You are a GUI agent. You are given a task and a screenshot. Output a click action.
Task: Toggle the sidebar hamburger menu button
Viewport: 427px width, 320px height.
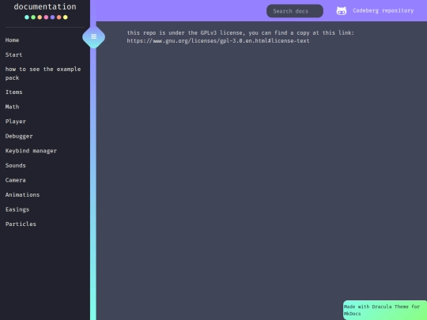tap(93, 36)
